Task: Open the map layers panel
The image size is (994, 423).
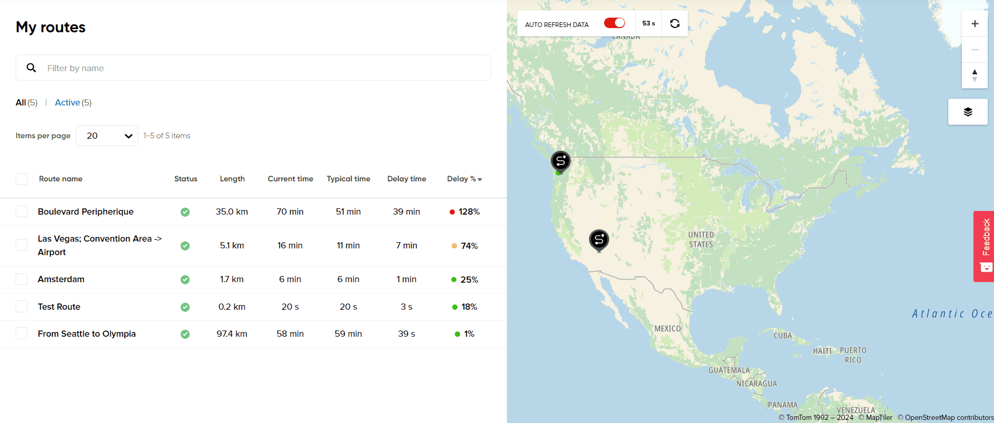Action: (x=967, y=112)
